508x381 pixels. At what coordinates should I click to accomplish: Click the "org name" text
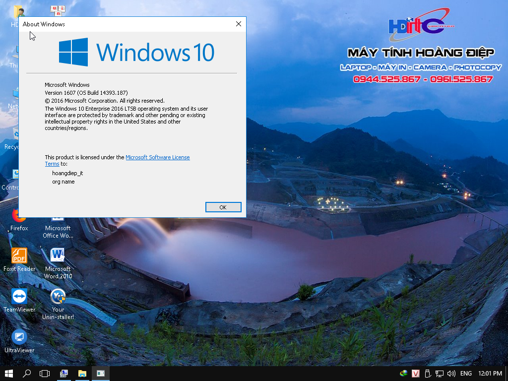(x=63, y=182)
